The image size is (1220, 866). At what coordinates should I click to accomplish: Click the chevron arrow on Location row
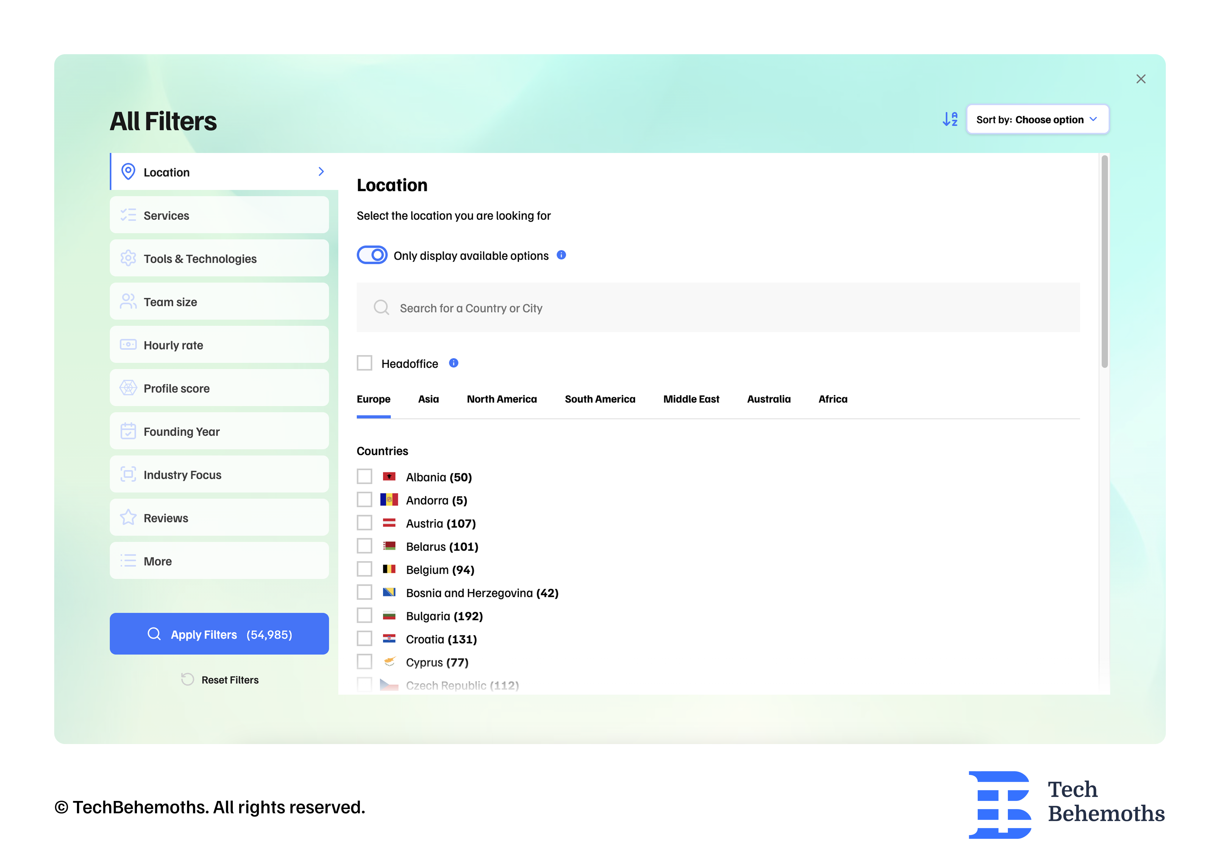pyautogui.click(x=321, y=172)
